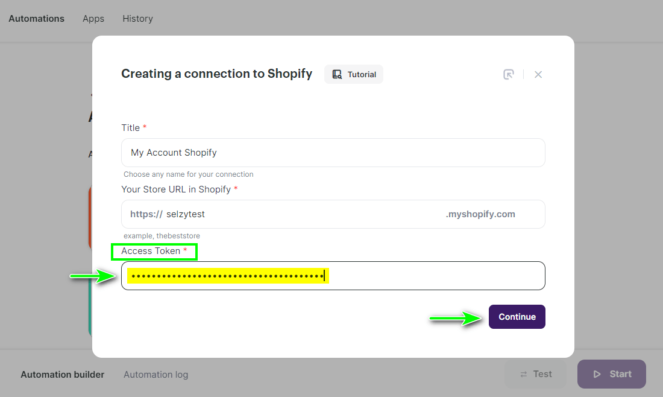663x397 pixels.
Task: Click the pop-out window icon in dialog header
Action: click(509, 74)
